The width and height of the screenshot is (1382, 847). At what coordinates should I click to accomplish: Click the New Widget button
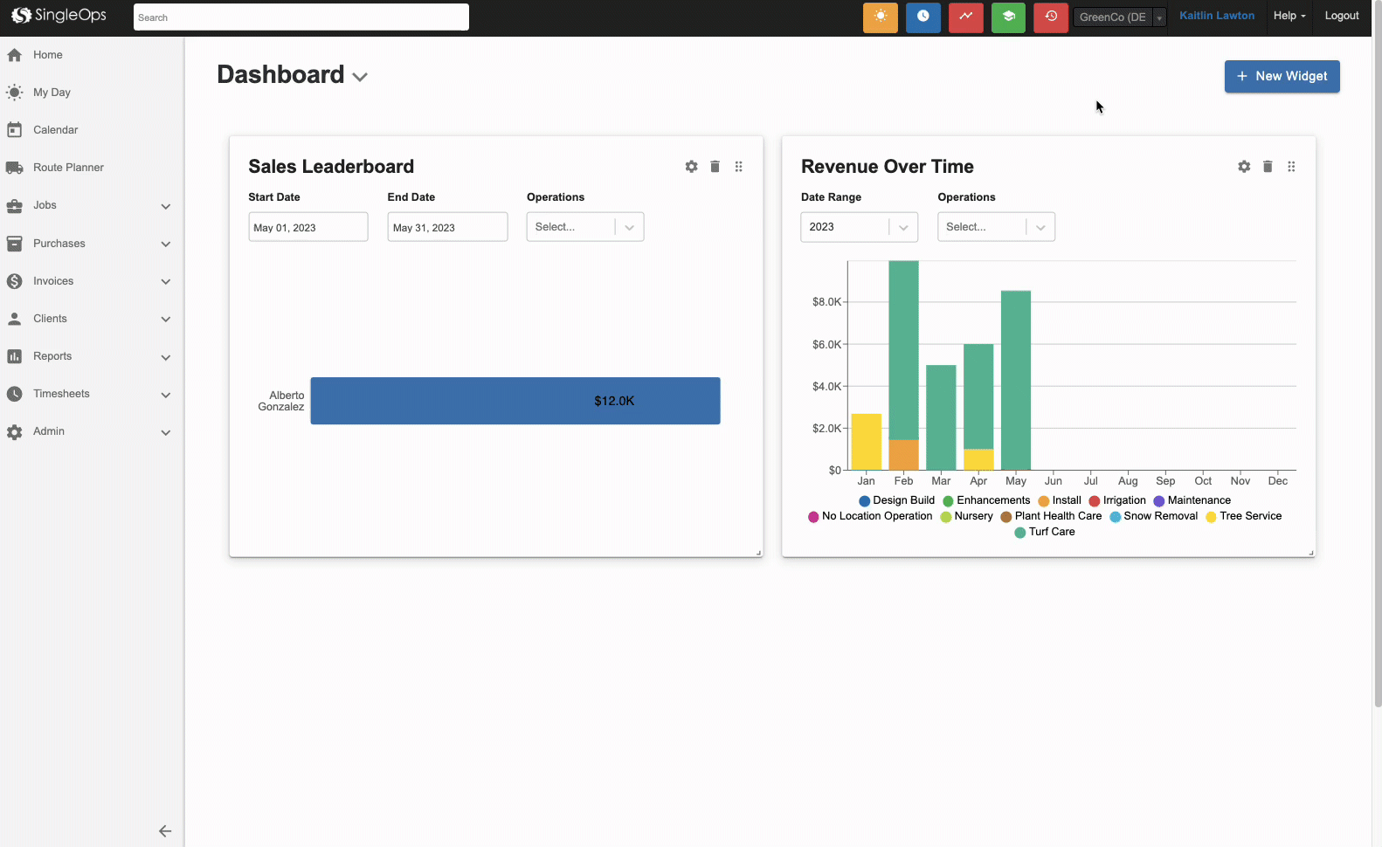[1282, 76]
